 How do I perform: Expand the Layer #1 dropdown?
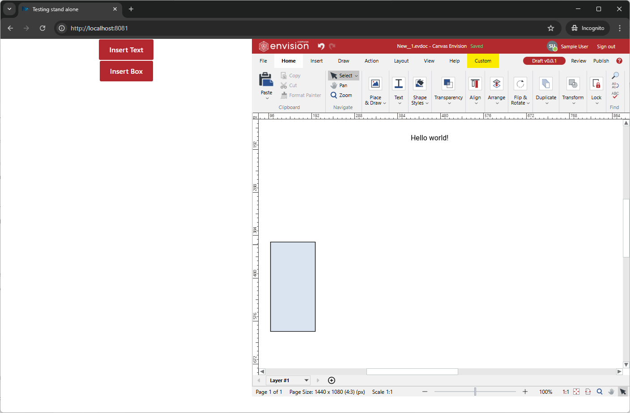click(x=306, y=380)
